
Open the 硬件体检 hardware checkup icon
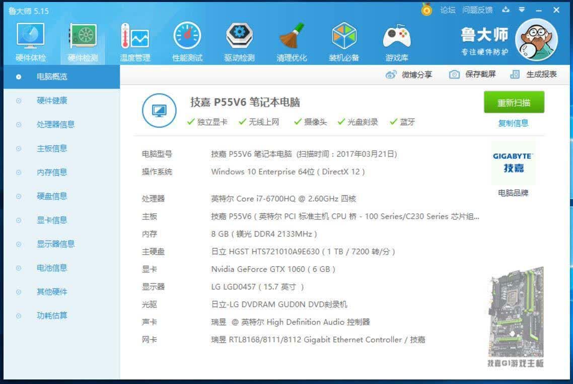[x=30, y=36]
